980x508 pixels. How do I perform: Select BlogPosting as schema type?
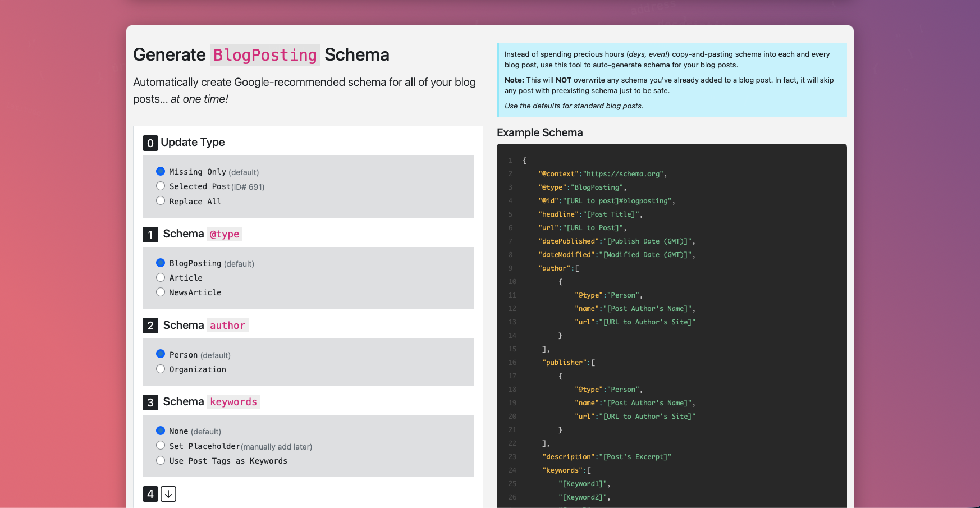pos(161,263)
